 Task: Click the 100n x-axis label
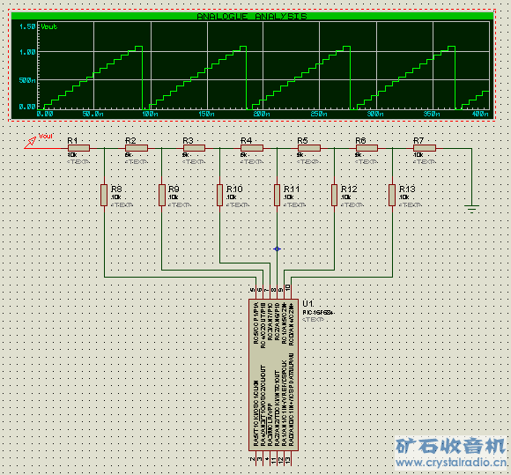tap(151, 114)
